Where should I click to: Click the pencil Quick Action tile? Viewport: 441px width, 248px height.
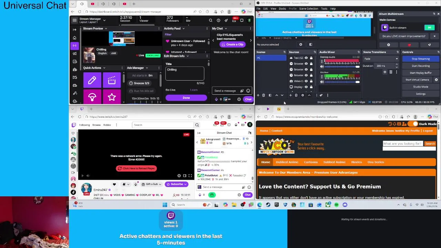point(92,80)
